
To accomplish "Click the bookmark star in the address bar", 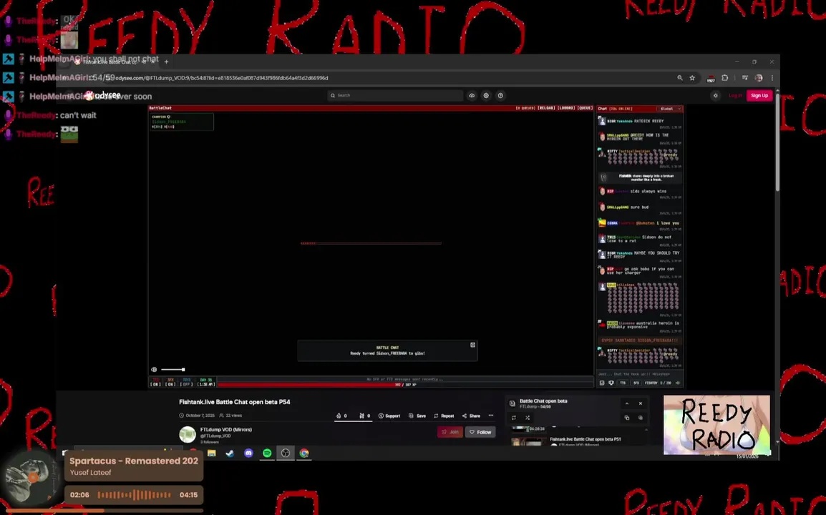I will pos(692,78).
